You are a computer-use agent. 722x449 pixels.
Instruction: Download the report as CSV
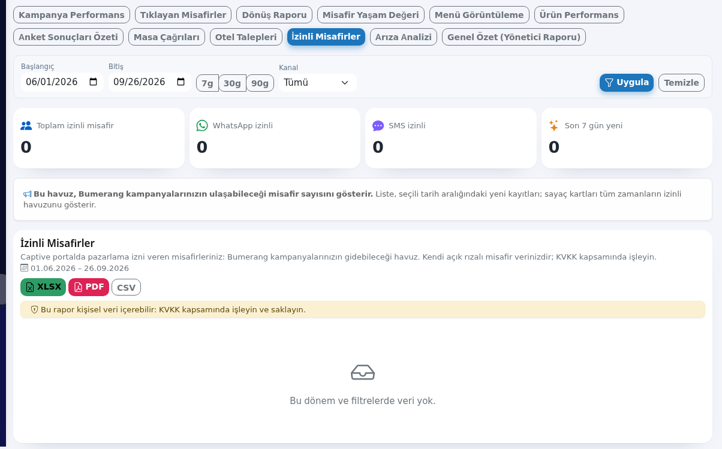[x=126, y=287]
